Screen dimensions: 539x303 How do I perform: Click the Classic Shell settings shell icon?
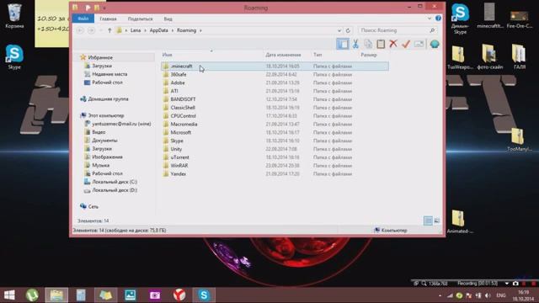435,44
